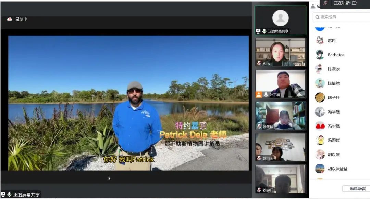
Task: Click the muted mic icon on Amy's tile
Action: [x=259, y=63]
